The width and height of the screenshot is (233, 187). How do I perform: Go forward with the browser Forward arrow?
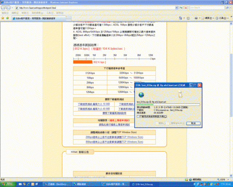coord(8,8)
